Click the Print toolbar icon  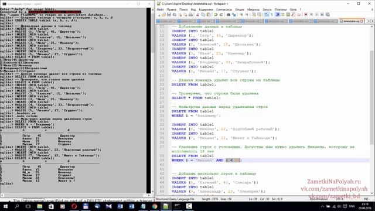[190, 15]
